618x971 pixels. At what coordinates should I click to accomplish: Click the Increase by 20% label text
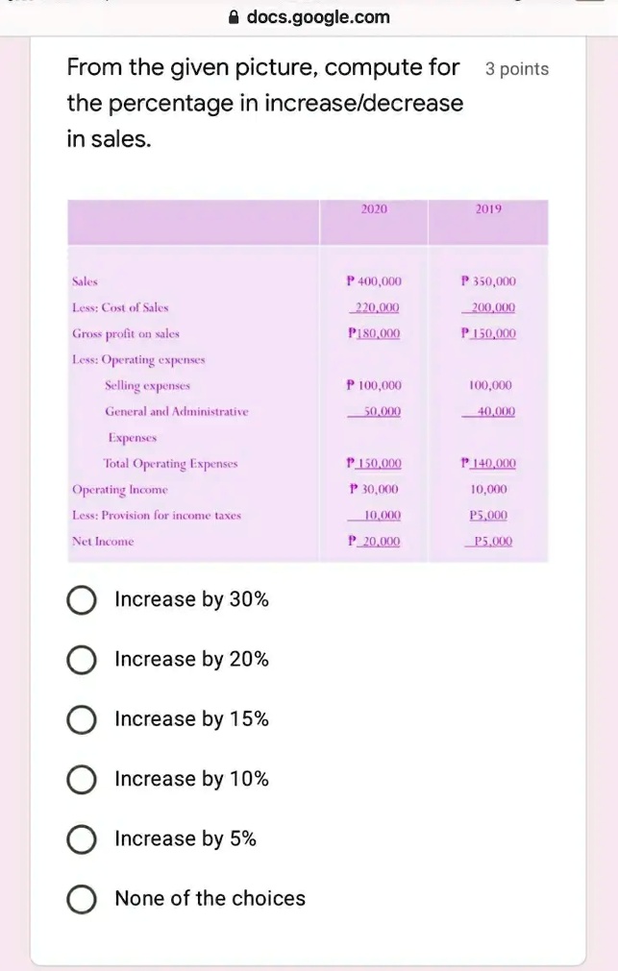191,660
